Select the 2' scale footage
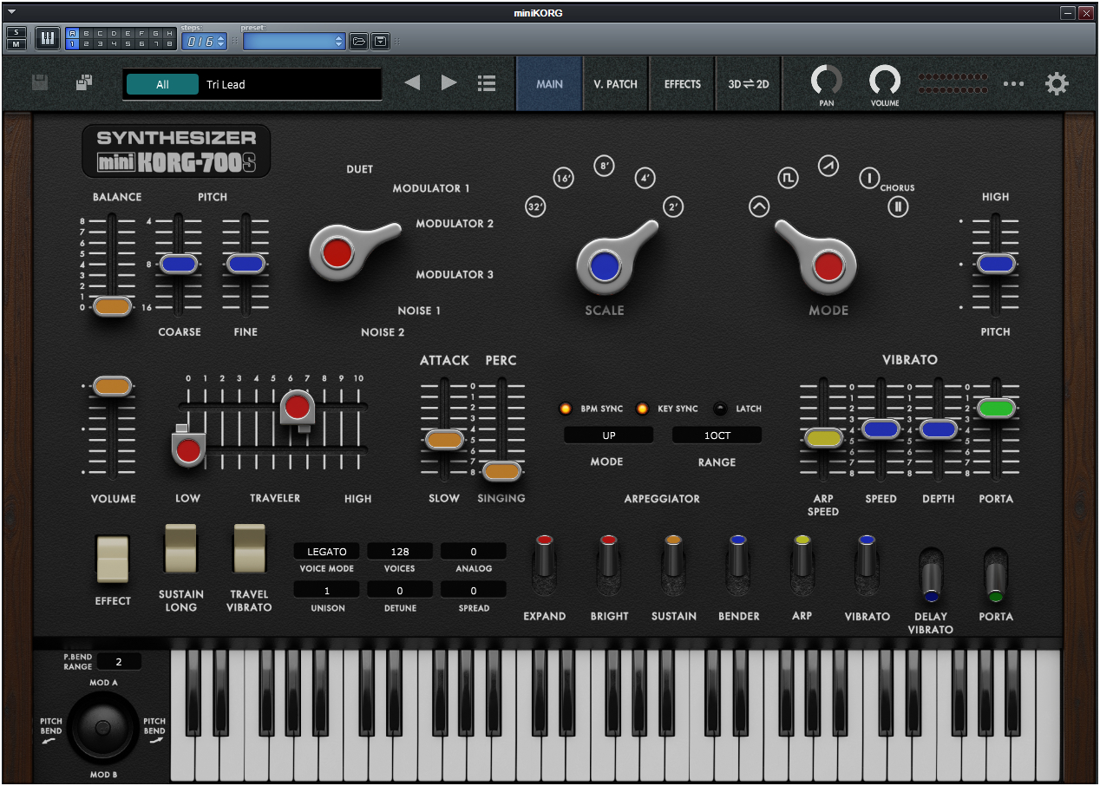 pyautogui.click(x=673, y=207)
